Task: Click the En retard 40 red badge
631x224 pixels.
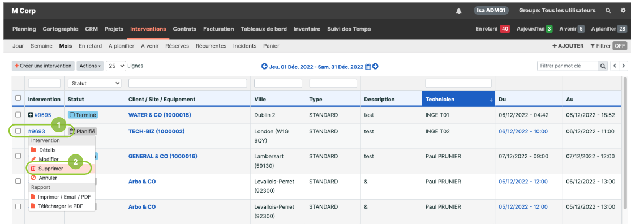Action: click(505, 29)
